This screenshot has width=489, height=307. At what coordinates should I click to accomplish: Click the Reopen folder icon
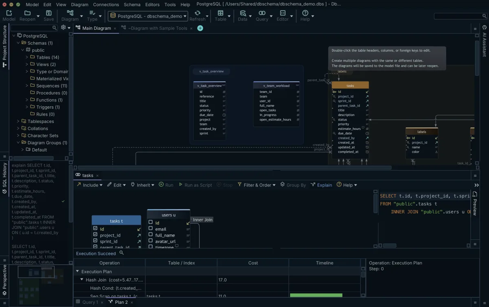point(27,13)
